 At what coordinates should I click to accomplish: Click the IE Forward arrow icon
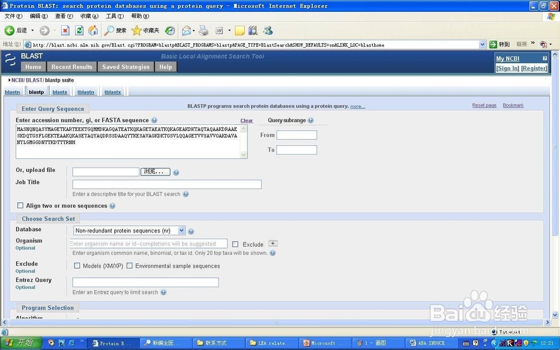coord(44,31)
